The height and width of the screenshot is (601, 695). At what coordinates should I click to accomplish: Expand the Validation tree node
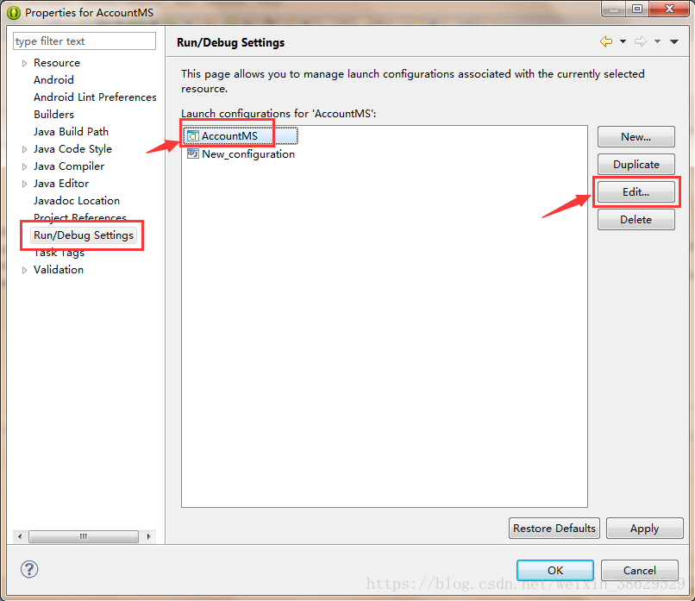[x=24, y=271]
